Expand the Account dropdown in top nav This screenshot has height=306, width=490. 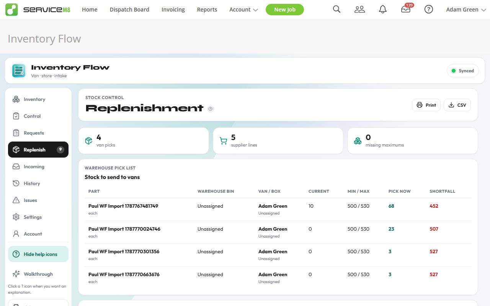pos(243,10)
